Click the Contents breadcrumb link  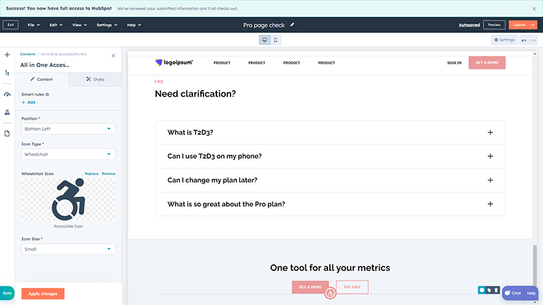point(28,54)
